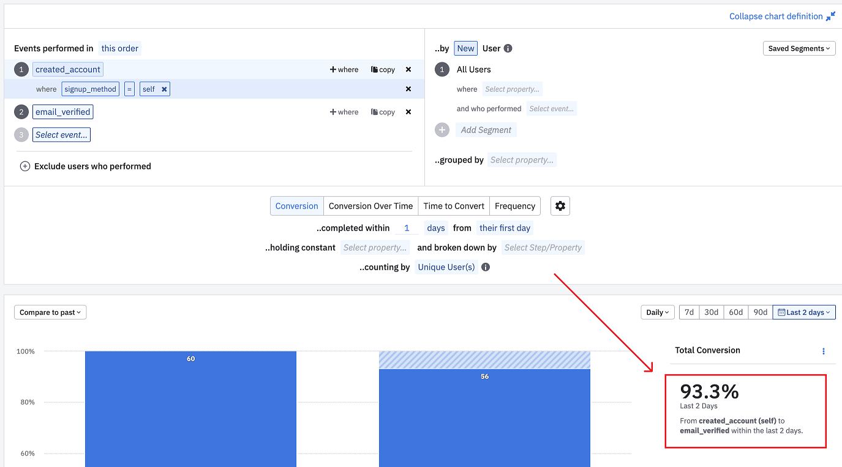Expand the Compare to past dropdown

click(x=50, y=312)
